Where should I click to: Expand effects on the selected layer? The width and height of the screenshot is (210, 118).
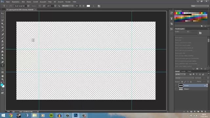tap(207, 86)
